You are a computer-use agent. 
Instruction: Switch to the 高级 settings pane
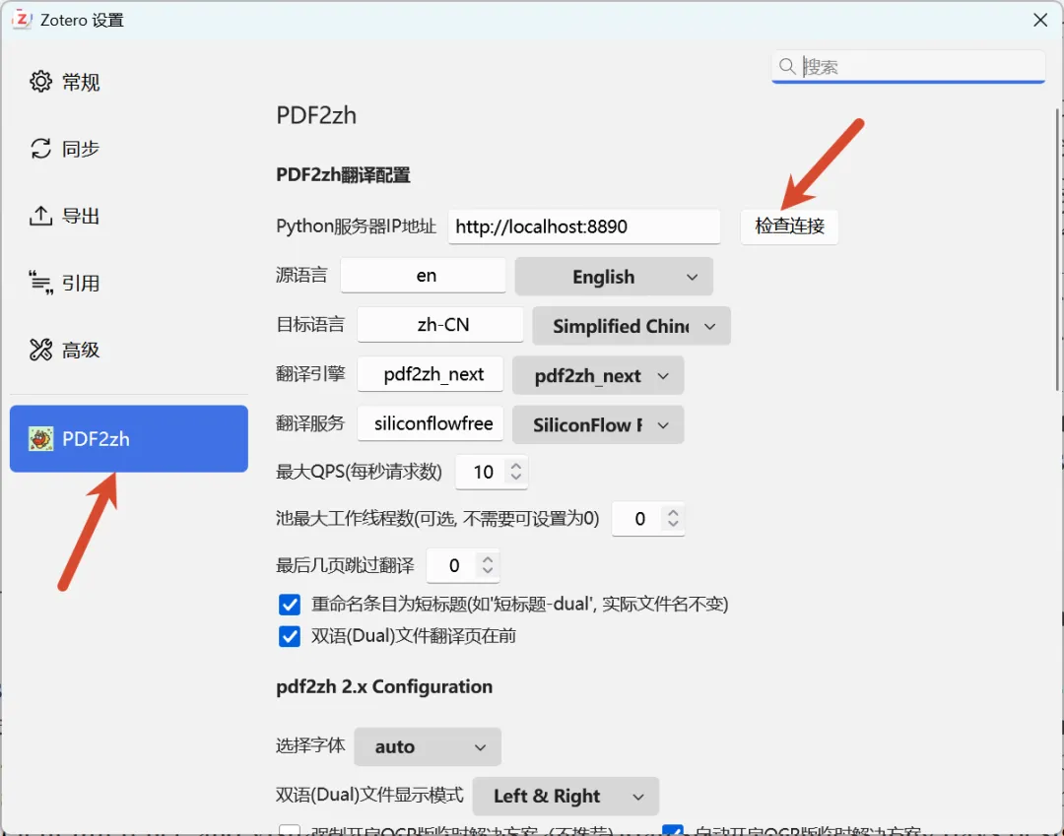129,350
